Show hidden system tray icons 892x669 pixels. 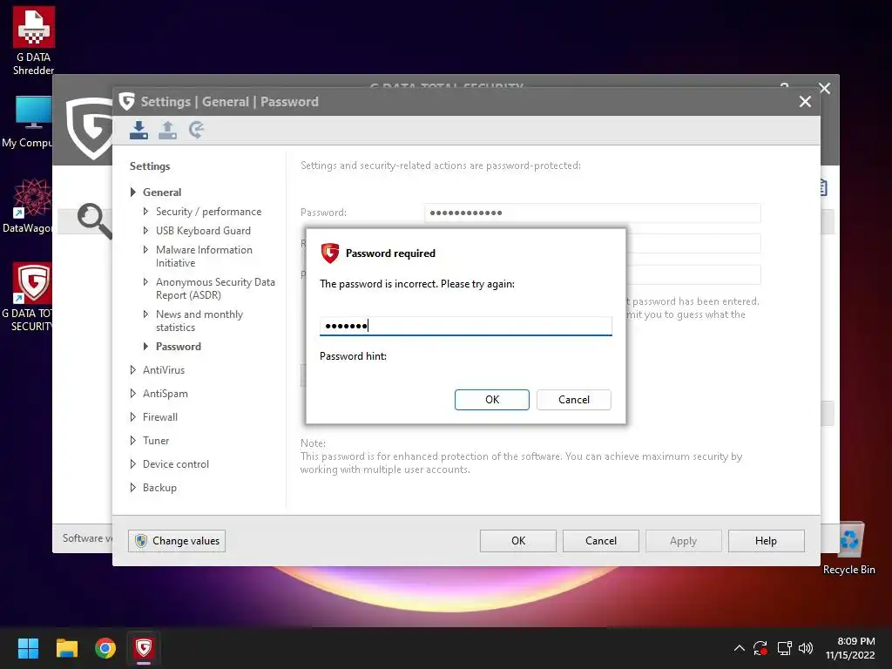click(x=739, y=648)
